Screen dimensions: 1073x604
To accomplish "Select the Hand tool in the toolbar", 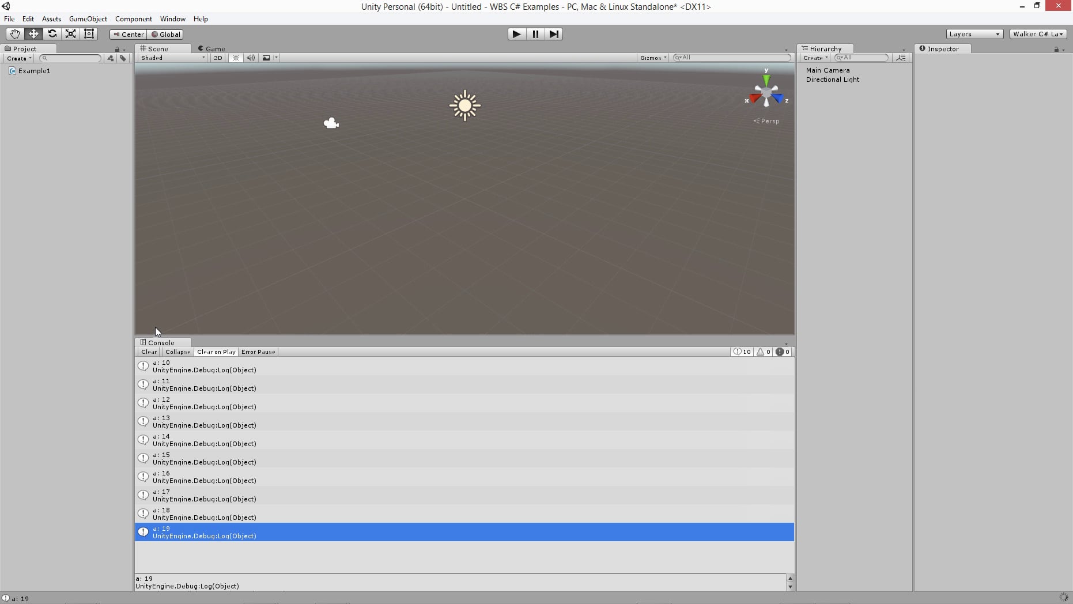I will tap(14, 34).
